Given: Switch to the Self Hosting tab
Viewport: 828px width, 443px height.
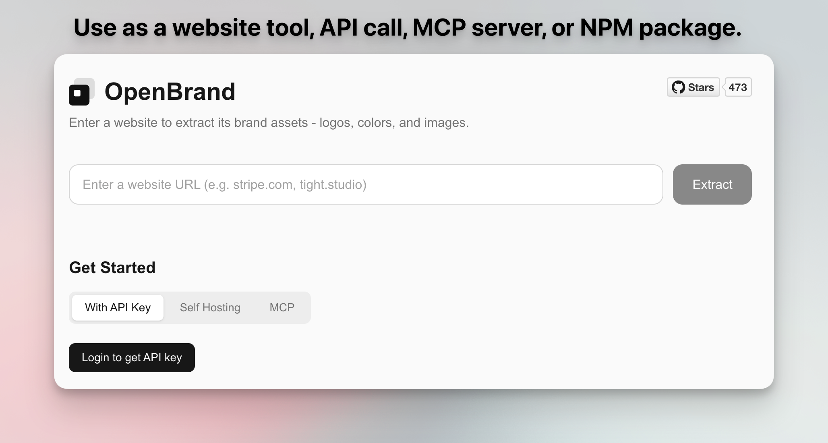Looking at the screenshot, I should pyautogui.click(x=210, y=308).
